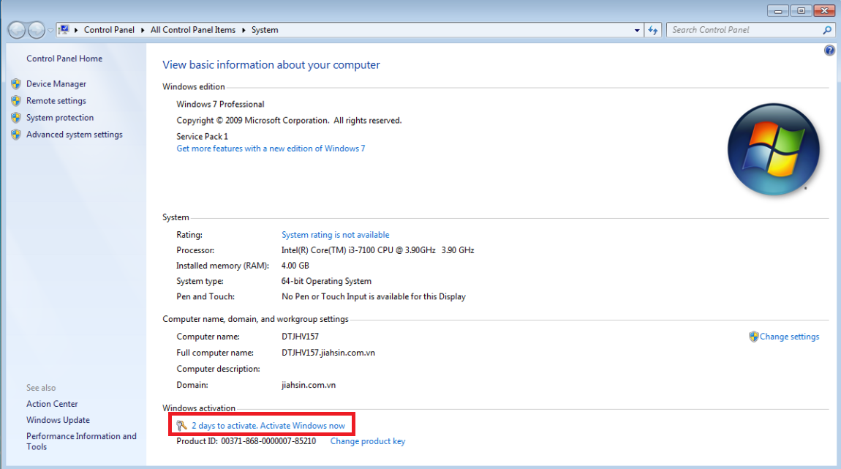
Task: Click the shield icon beside Change settings
Action: tap(753, 337)
